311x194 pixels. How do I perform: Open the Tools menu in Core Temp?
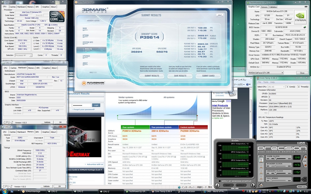[265, 82]
